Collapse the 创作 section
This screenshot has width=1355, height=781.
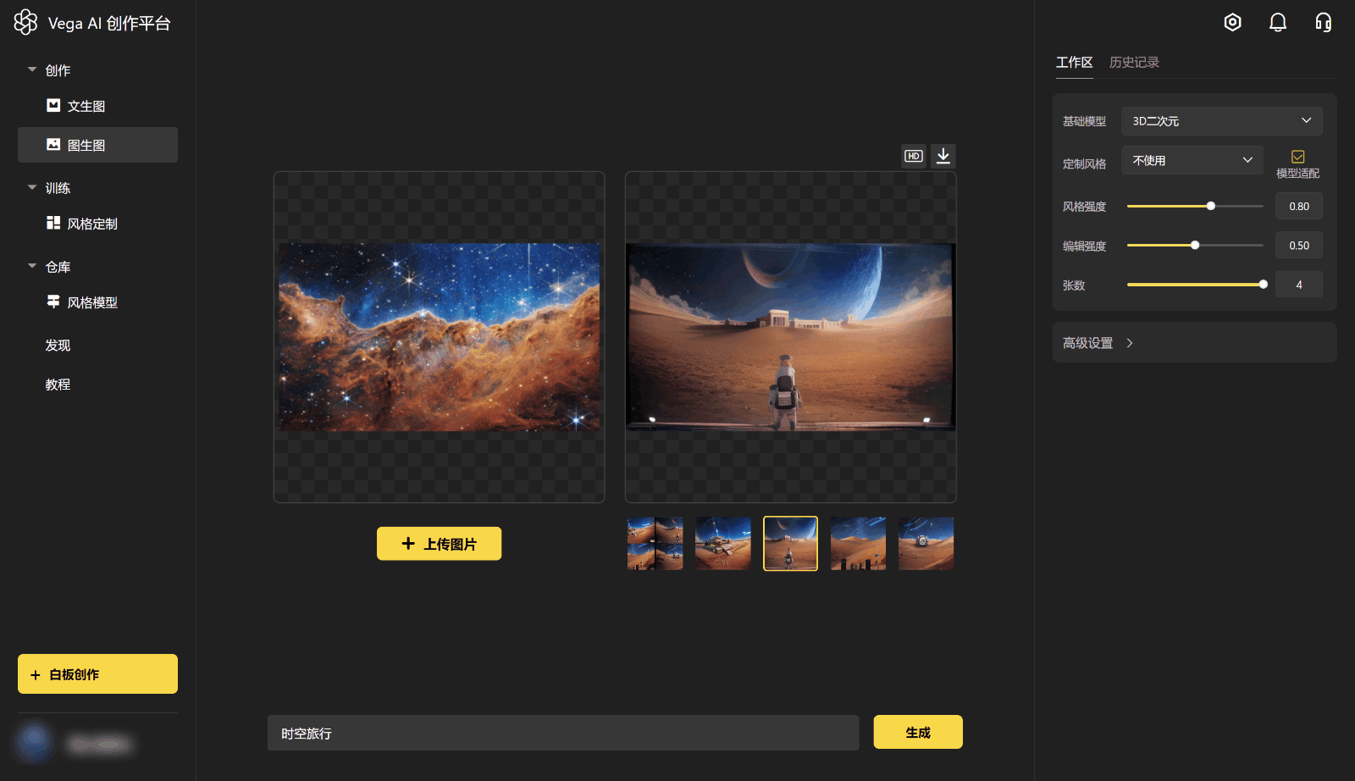coord(32,69)
